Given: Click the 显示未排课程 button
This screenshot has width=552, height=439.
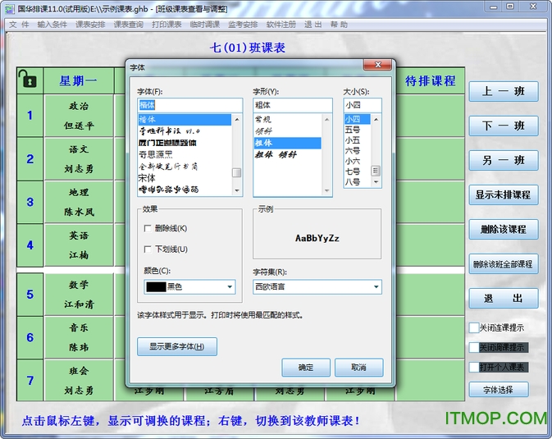Looking at the screenshot, I should click(x=504, y=194).
